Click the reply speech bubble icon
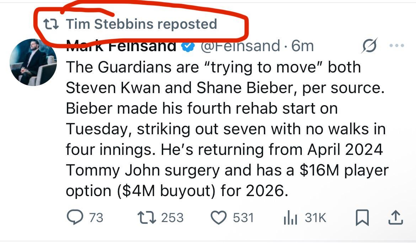The height and width of the screenshot is (243, 416). point(75,217)
